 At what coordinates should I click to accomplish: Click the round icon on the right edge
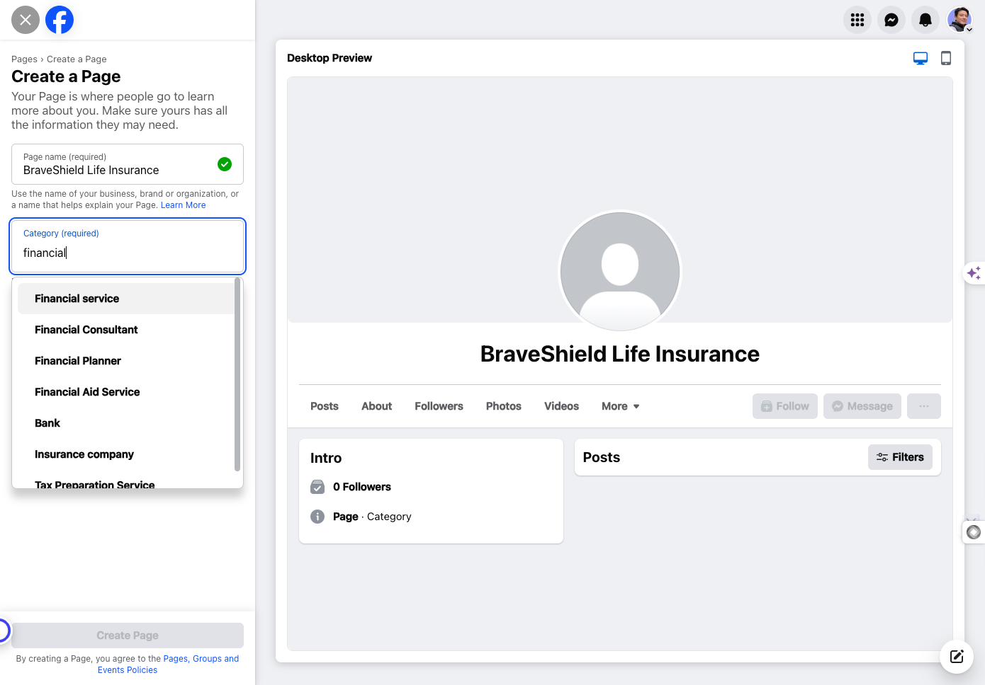(x=974, y=531)
